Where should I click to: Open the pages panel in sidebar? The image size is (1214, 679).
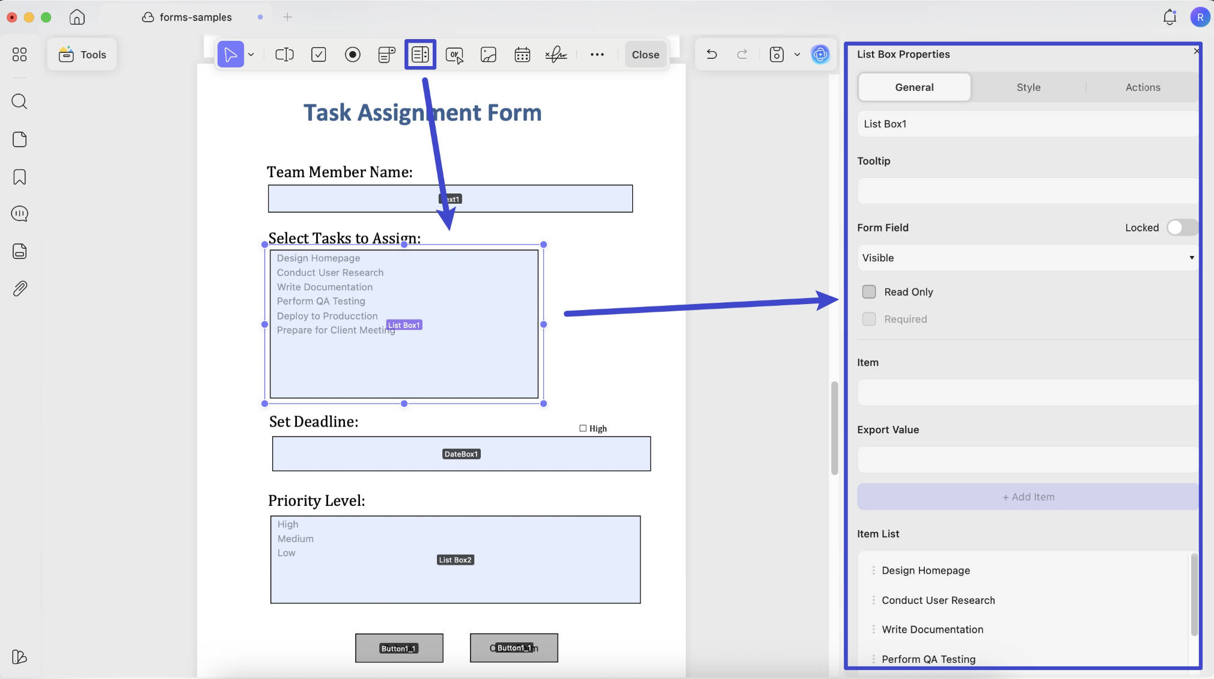(19, 139)
